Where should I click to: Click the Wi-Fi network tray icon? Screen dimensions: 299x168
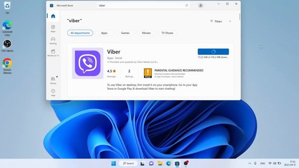pyautogui.click(x=270, y=163)
